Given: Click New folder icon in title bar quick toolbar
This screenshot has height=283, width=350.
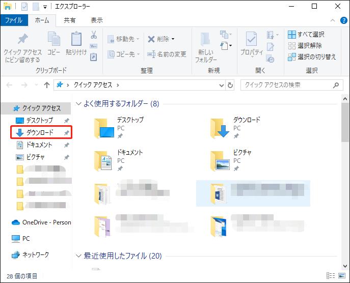Looking at the screenshot, I should pyautogui.click(x=36, y=7).
